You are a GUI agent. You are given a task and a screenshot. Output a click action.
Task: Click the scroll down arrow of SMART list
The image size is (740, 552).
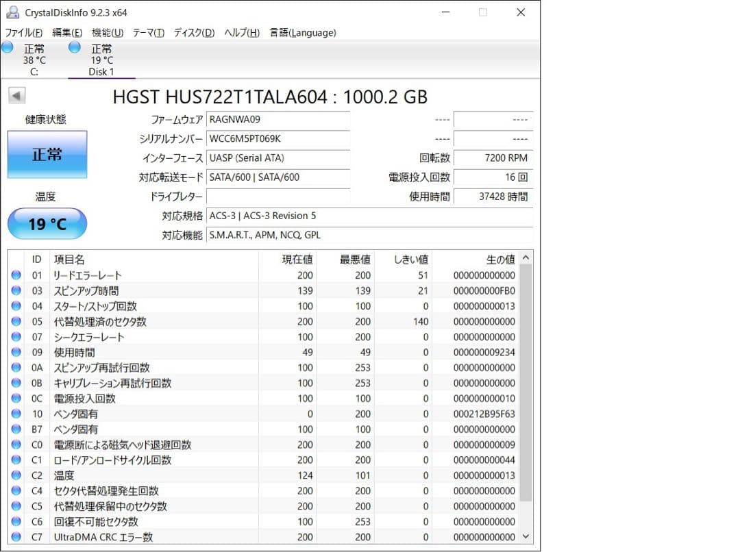[x=526, y=536]
